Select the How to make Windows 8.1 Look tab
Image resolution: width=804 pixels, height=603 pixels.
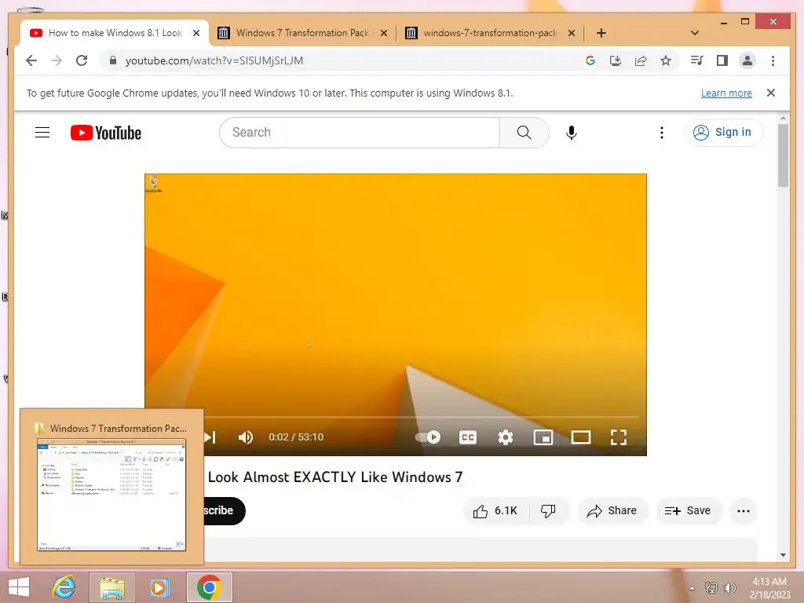(x=115, y=33)
